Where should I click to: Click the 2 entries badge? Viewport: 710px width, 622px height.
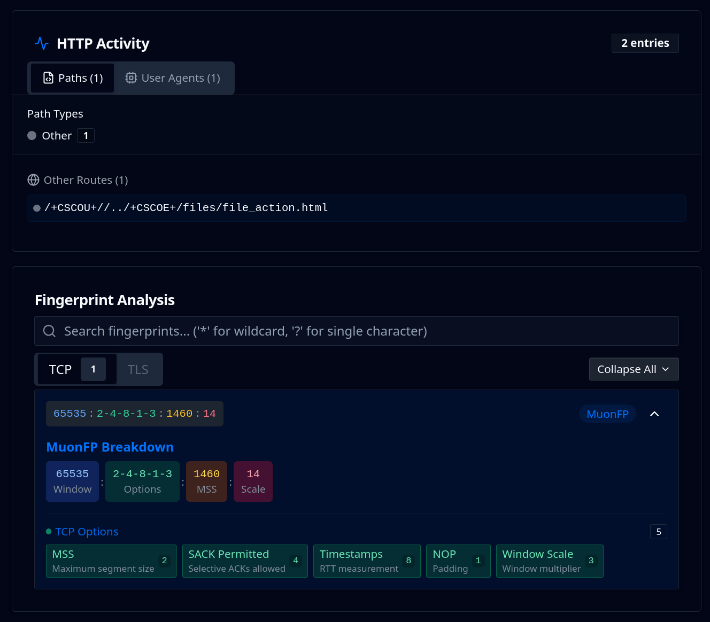[x=645, y=43]
